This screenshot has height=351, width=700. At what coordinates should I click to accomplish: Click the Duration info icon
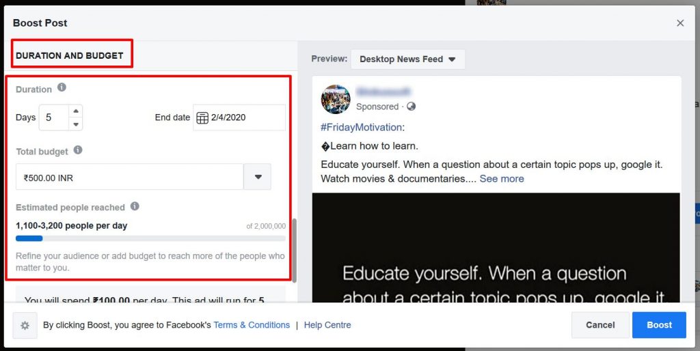tap(62, 87)
